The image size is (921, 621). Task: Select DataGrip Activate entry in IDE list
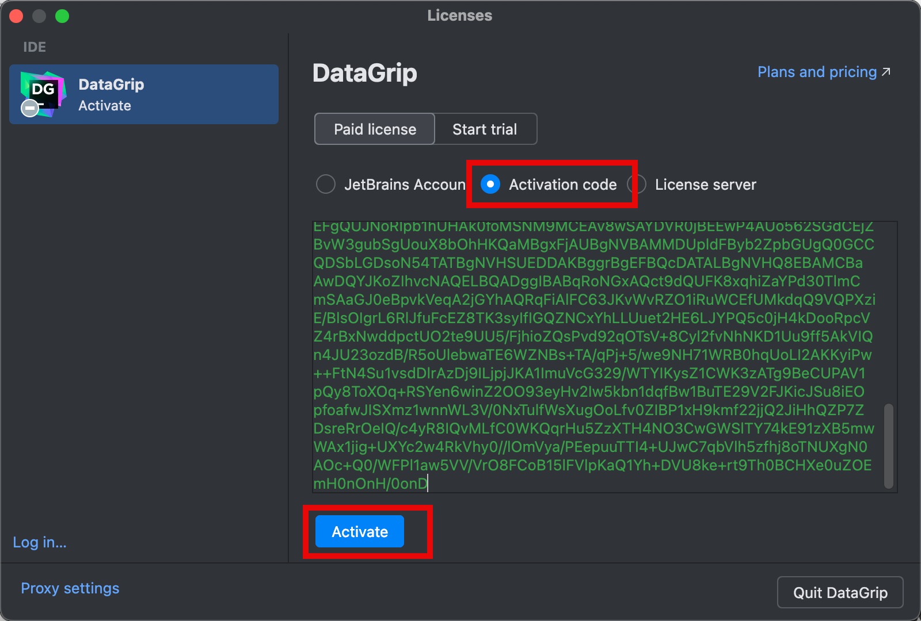(144, 94)
